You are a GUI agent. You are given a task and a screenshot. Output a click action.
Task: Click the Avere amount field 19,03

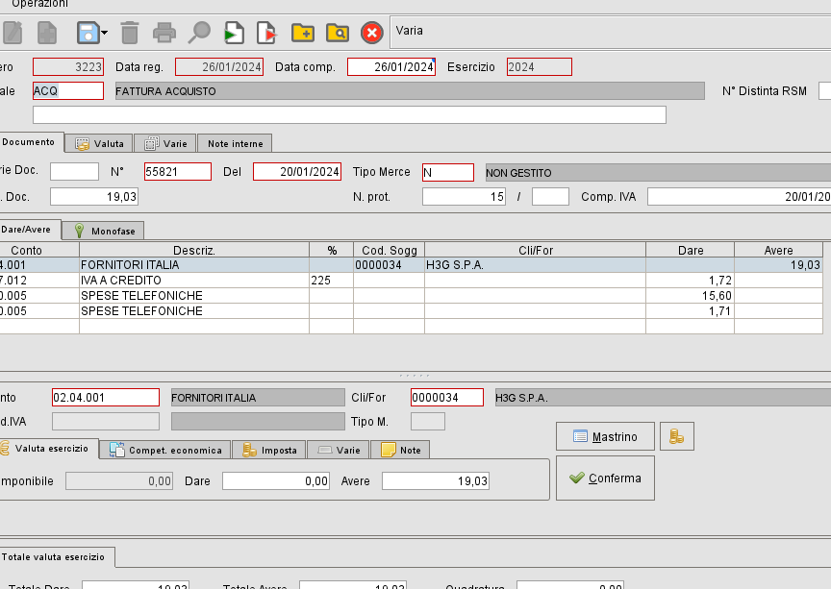tap(436, 481)
